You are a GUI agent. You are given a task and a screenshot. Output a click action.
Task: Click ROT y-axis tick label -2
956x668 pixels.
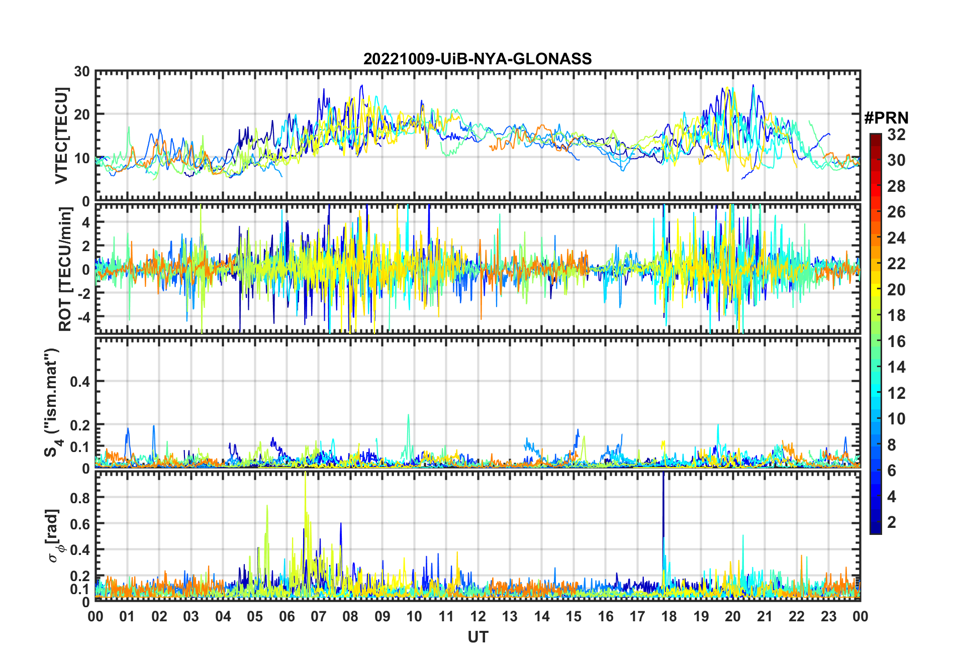(83, 293)
